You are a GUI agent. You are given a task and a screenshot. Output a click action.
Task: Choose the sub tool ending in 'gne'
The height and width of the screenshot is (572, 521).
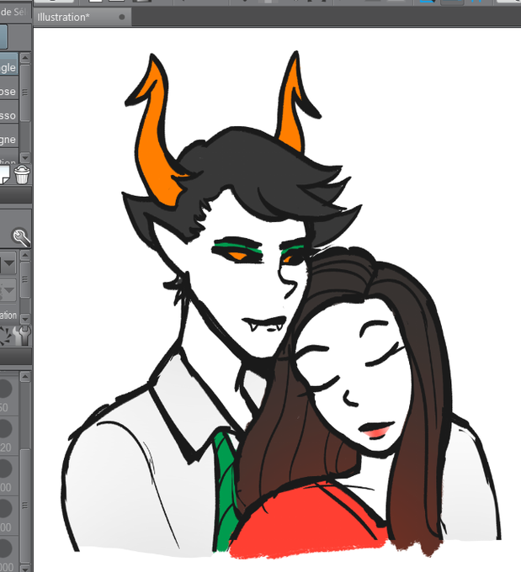click(x=8, y=135)
